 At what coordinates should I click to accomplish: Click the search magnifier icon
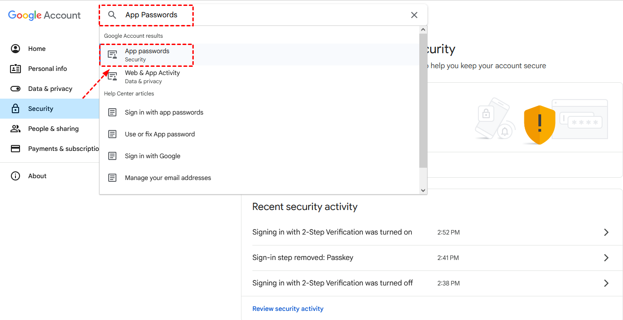click(112, 15)
